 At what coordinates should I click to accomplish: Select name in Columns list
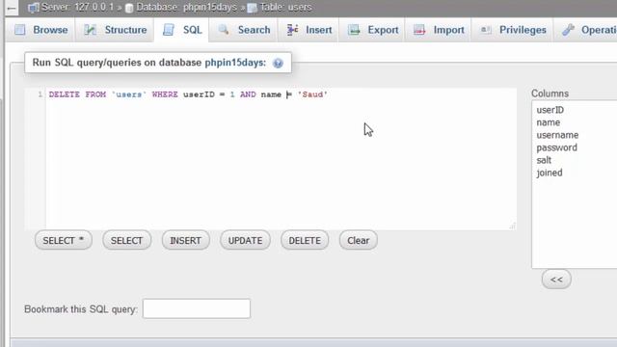(549, 122)
